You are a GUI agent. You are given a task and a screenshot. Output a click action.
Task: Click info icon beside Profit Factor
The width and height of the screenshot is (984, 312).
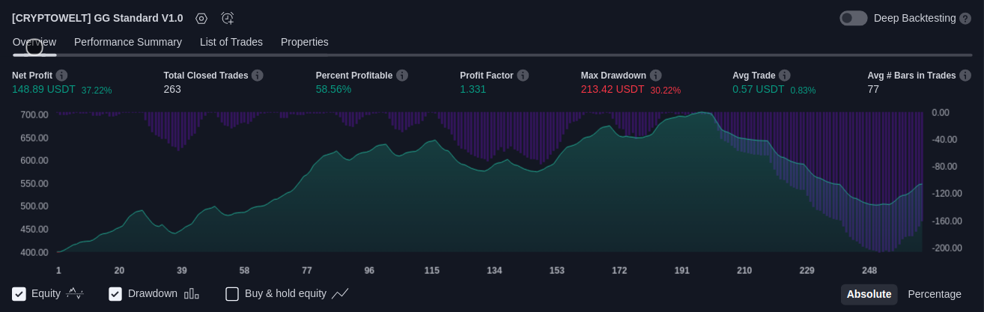(523, 76)
